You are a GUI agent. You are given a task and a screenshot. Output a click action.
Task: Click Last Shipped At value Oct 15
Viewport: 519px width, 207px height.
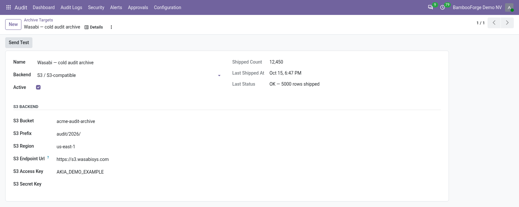[285, 73]
